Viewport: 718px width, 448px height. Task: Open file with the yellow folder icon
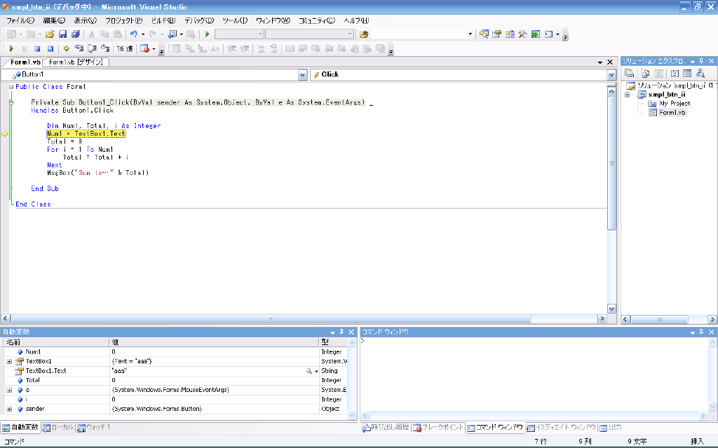pos(50,34)
